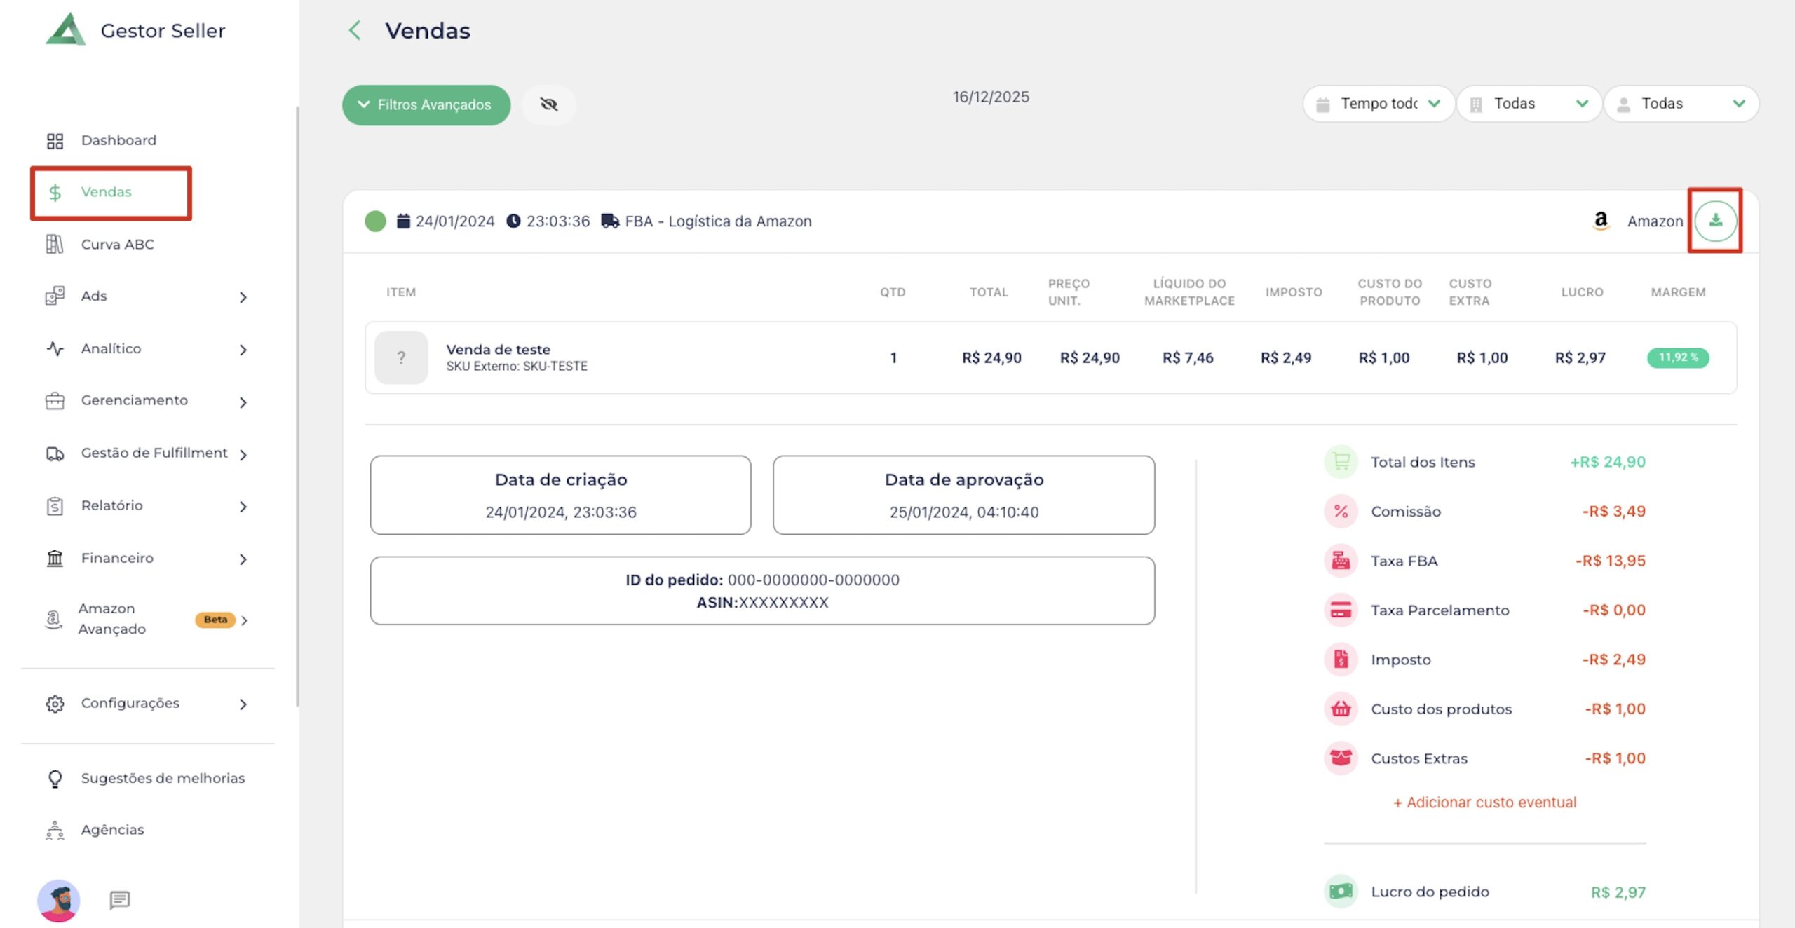Click the download icon next to Amazon

point(1715,221)
